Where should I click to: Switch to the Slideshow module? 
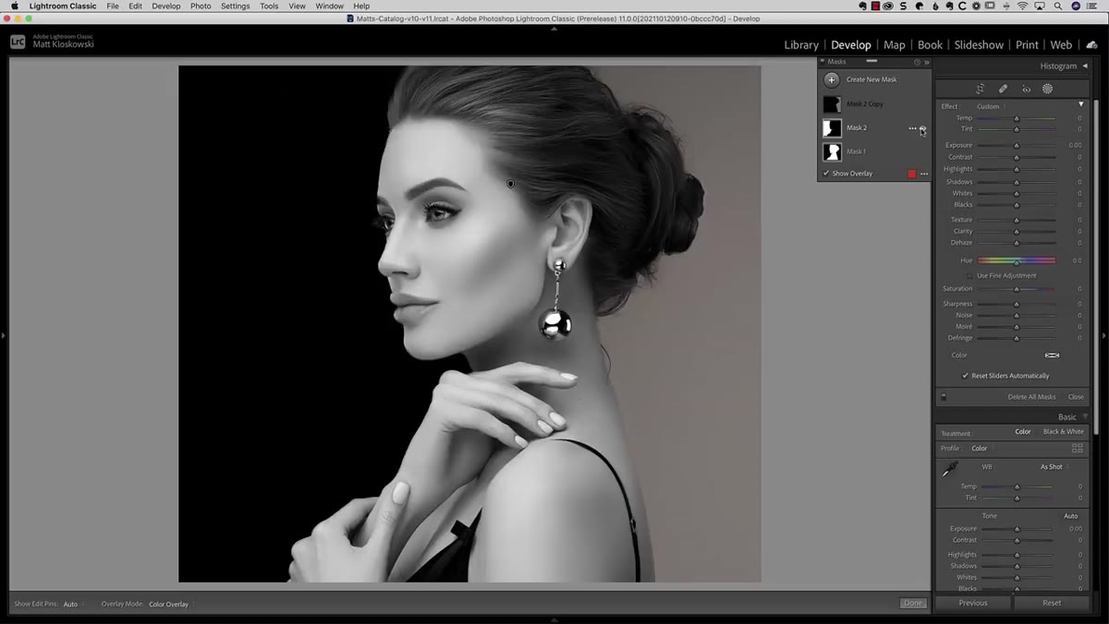tap(979, 44)
